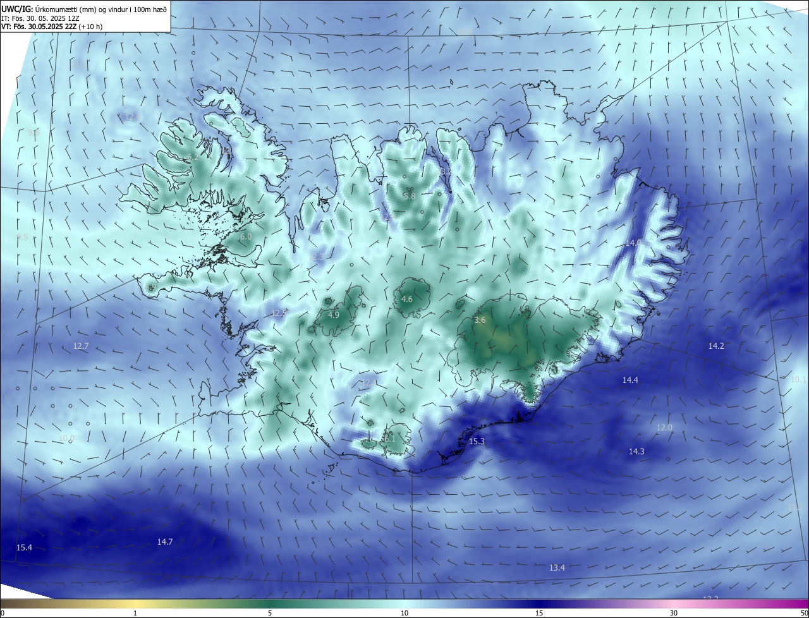Viewport: 809px width, 618px height.
Task: Click the 3.2 value label
Action: 446,171
